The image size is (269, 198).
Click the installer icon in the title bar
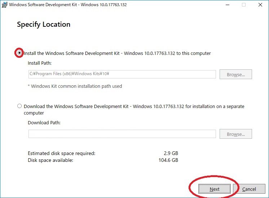click(4, 5)
